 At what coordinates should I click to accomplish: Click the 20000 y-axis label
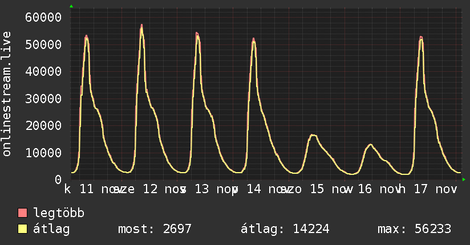(x=43, y=126)
